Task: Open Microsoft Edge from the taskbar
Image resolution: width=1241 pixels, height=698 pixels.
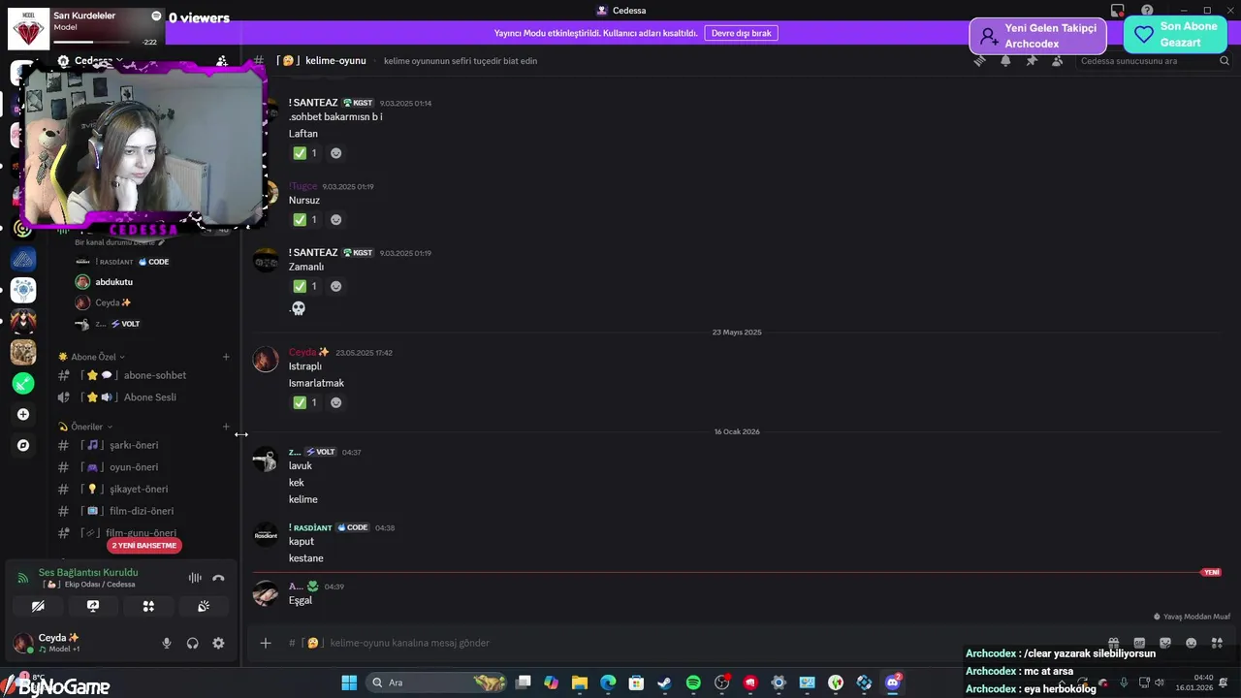Action: pos(608,682)
